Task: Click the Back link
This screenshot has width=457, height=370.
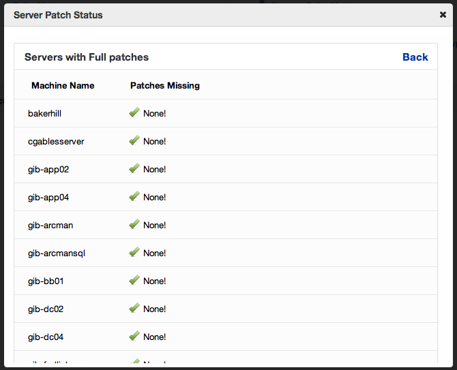Action: [x=415, y=57]
